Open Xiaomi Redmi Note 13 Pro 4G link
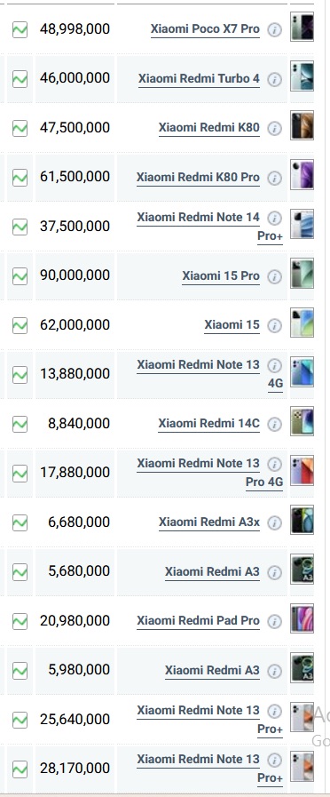This screenshot has width=330, height=797. tap(209, 473)
